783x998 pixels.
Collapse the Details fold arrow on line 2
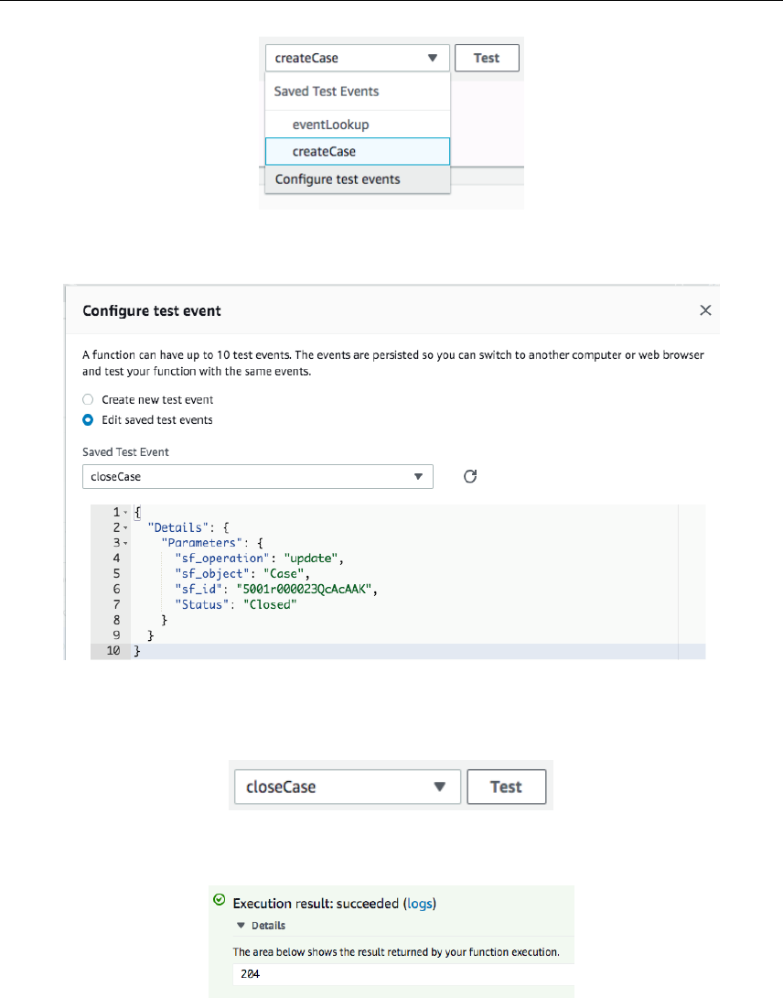point(125,527)
